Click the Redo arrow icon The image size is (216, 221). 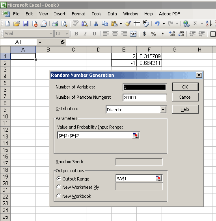click(x=171, y=24)
